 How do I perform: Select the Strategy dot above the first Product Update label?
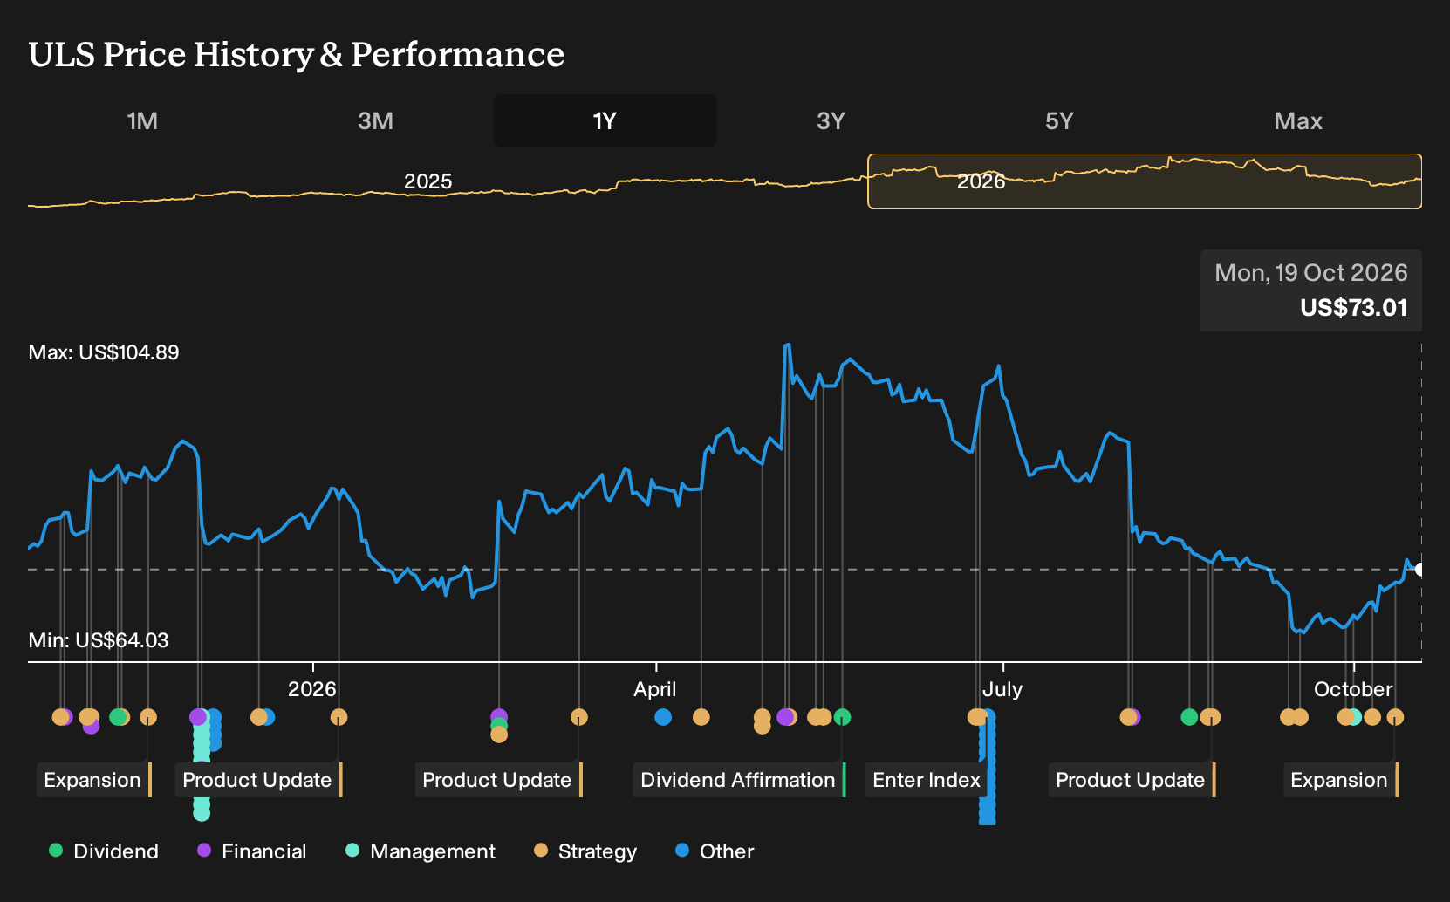click(339, 717)
